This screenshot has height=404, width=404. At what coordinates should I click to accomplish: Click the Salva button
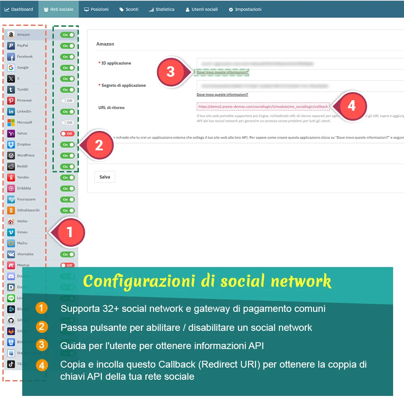click(x=105, y=177)
